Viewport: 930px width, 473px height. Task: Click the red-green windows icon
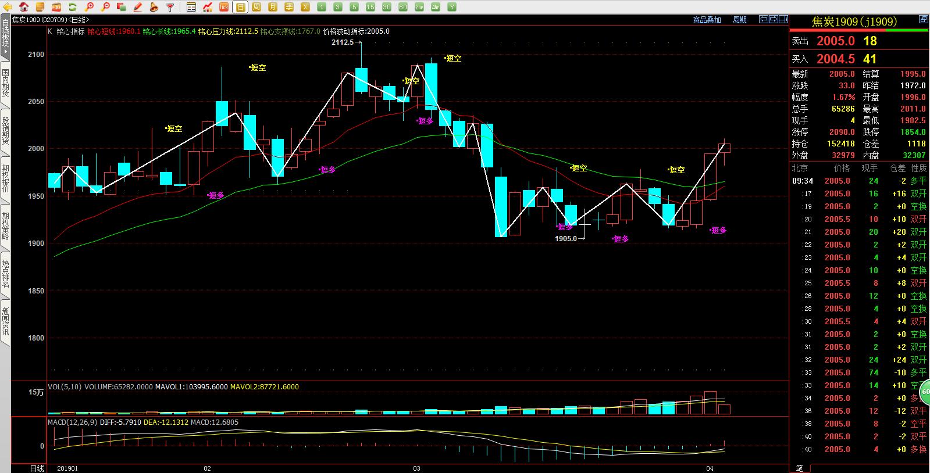click(x=122, y=7)
